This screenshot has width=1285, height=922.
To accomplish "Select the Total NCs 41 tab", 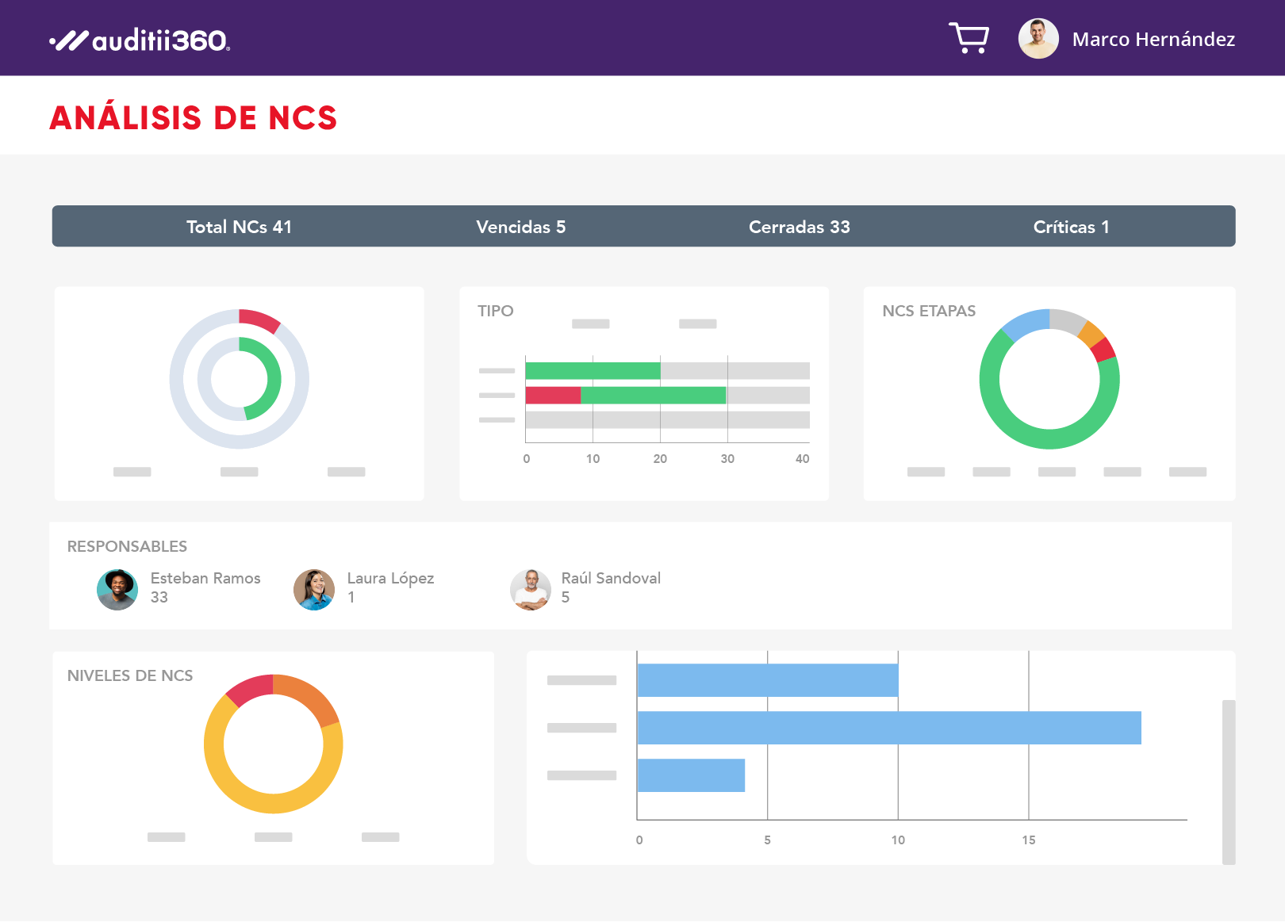I will pos(239,227).
